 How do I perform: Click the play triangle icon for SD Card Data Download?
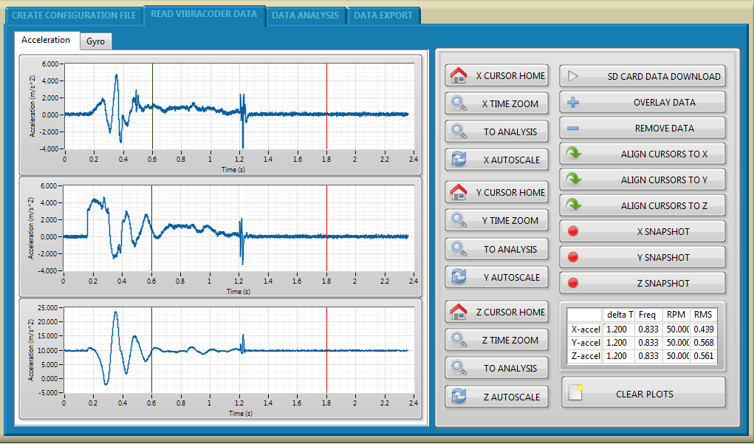click(x=573, y=75)
